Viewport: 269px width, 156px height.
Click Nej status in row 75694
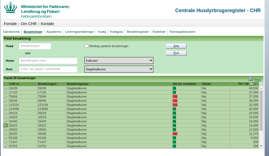[x=175, y=96]
